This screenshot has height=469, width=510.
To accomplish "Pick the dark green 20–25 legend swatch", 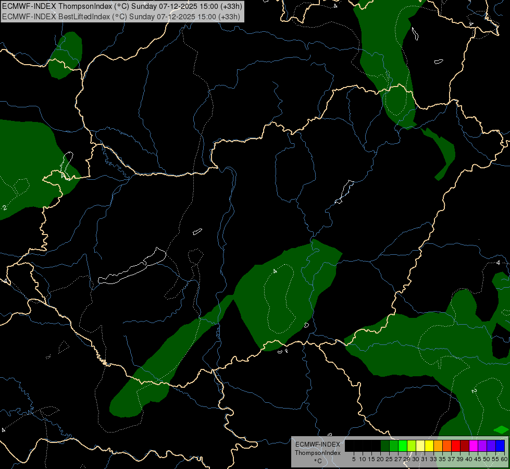I will pyautogui.click(x=385, y=446).
